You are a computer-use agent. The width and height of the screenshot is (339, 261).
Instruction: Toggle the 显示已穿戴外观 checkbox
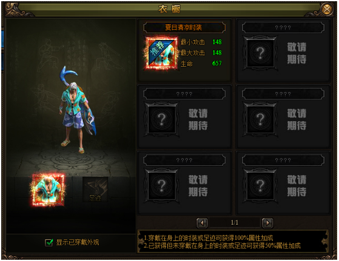[x=49, y=242]
